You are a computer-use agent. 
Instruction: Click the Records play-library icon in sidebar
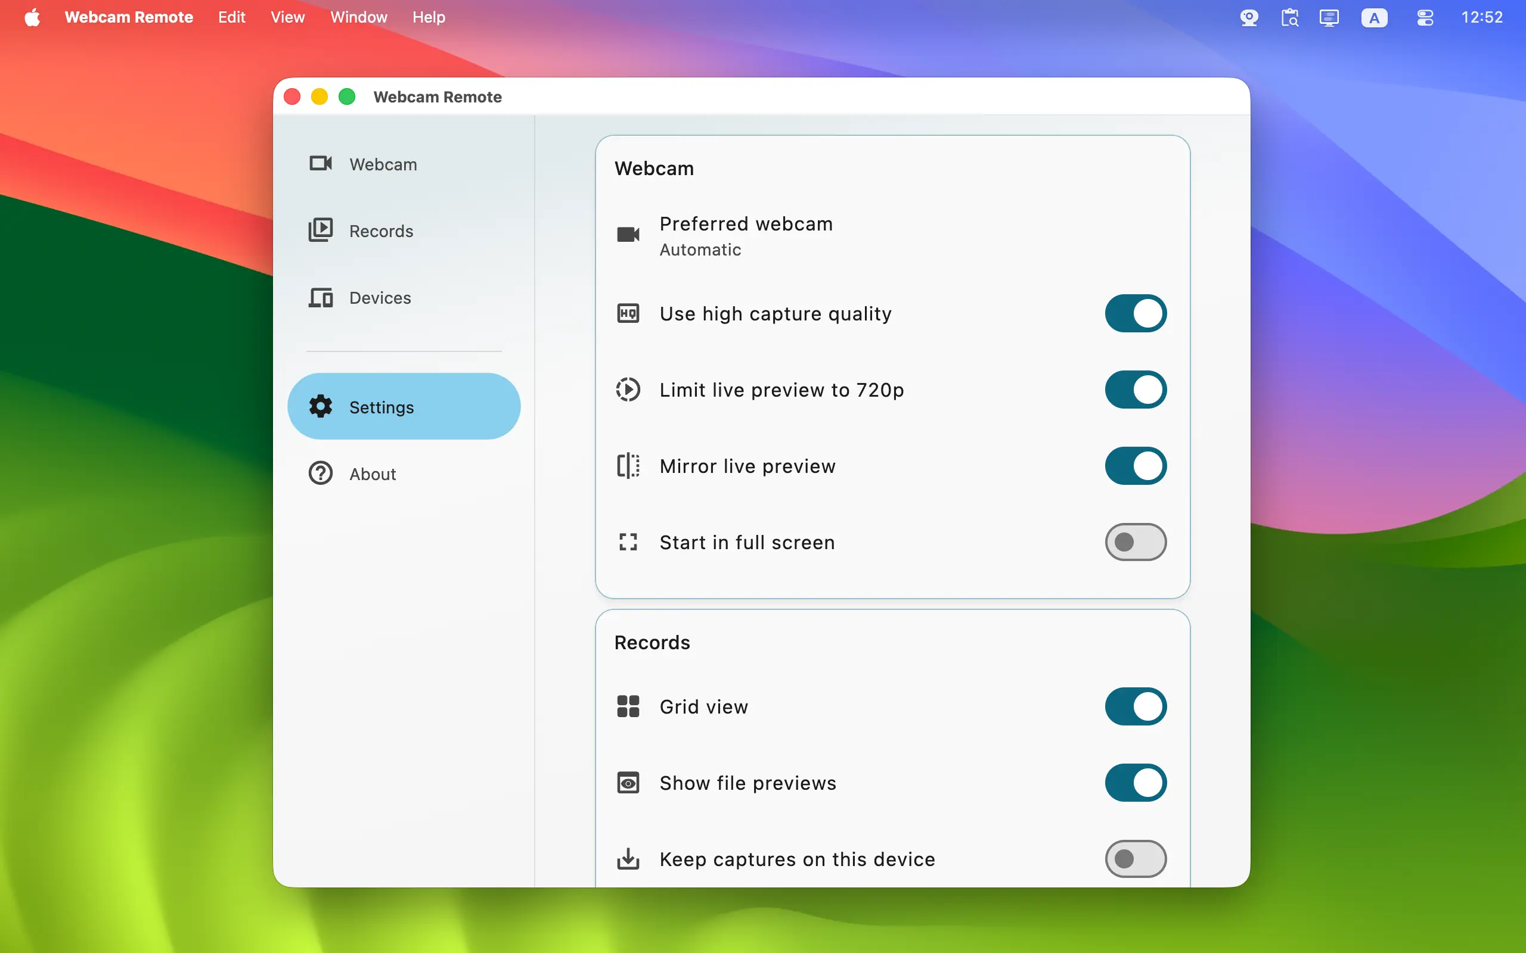click(x=320, y=230)
